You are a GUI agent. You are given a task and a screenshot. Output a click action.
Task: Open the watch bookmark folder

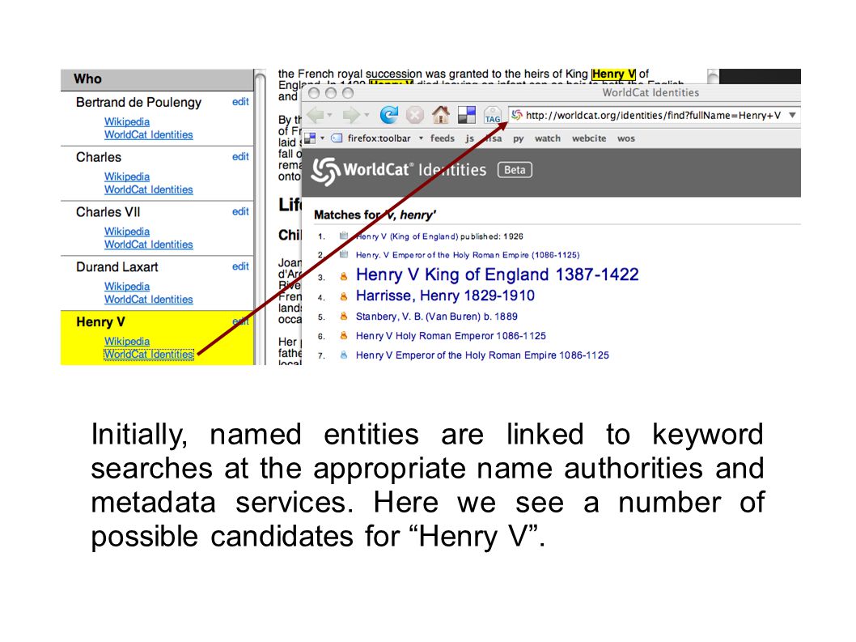tap(548, 138)
